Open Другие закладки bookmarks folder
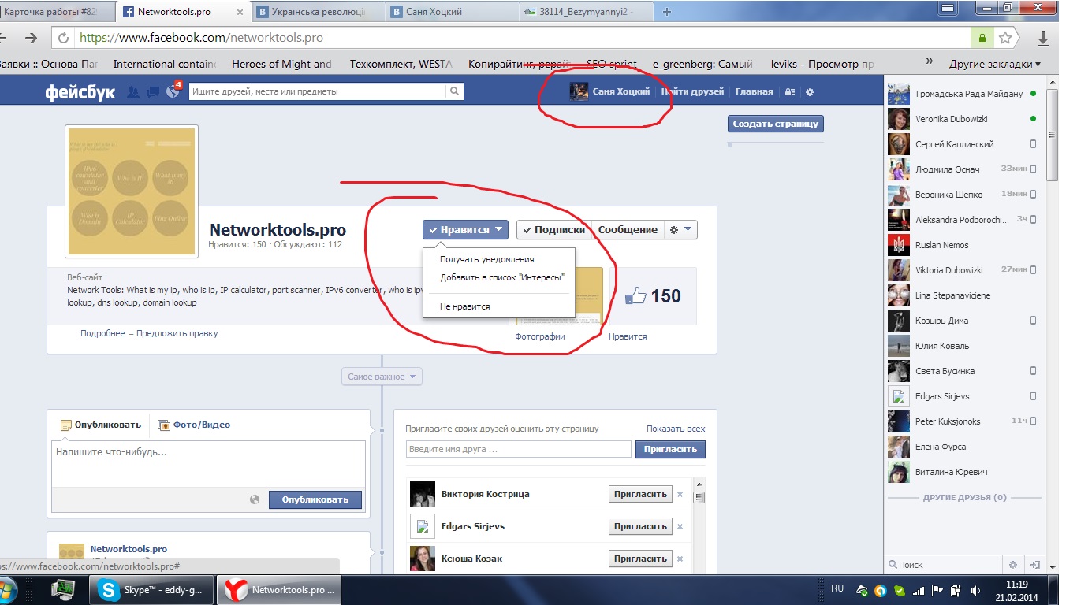The width and height of the screenshot is (1077, 605). coord(994,64)
